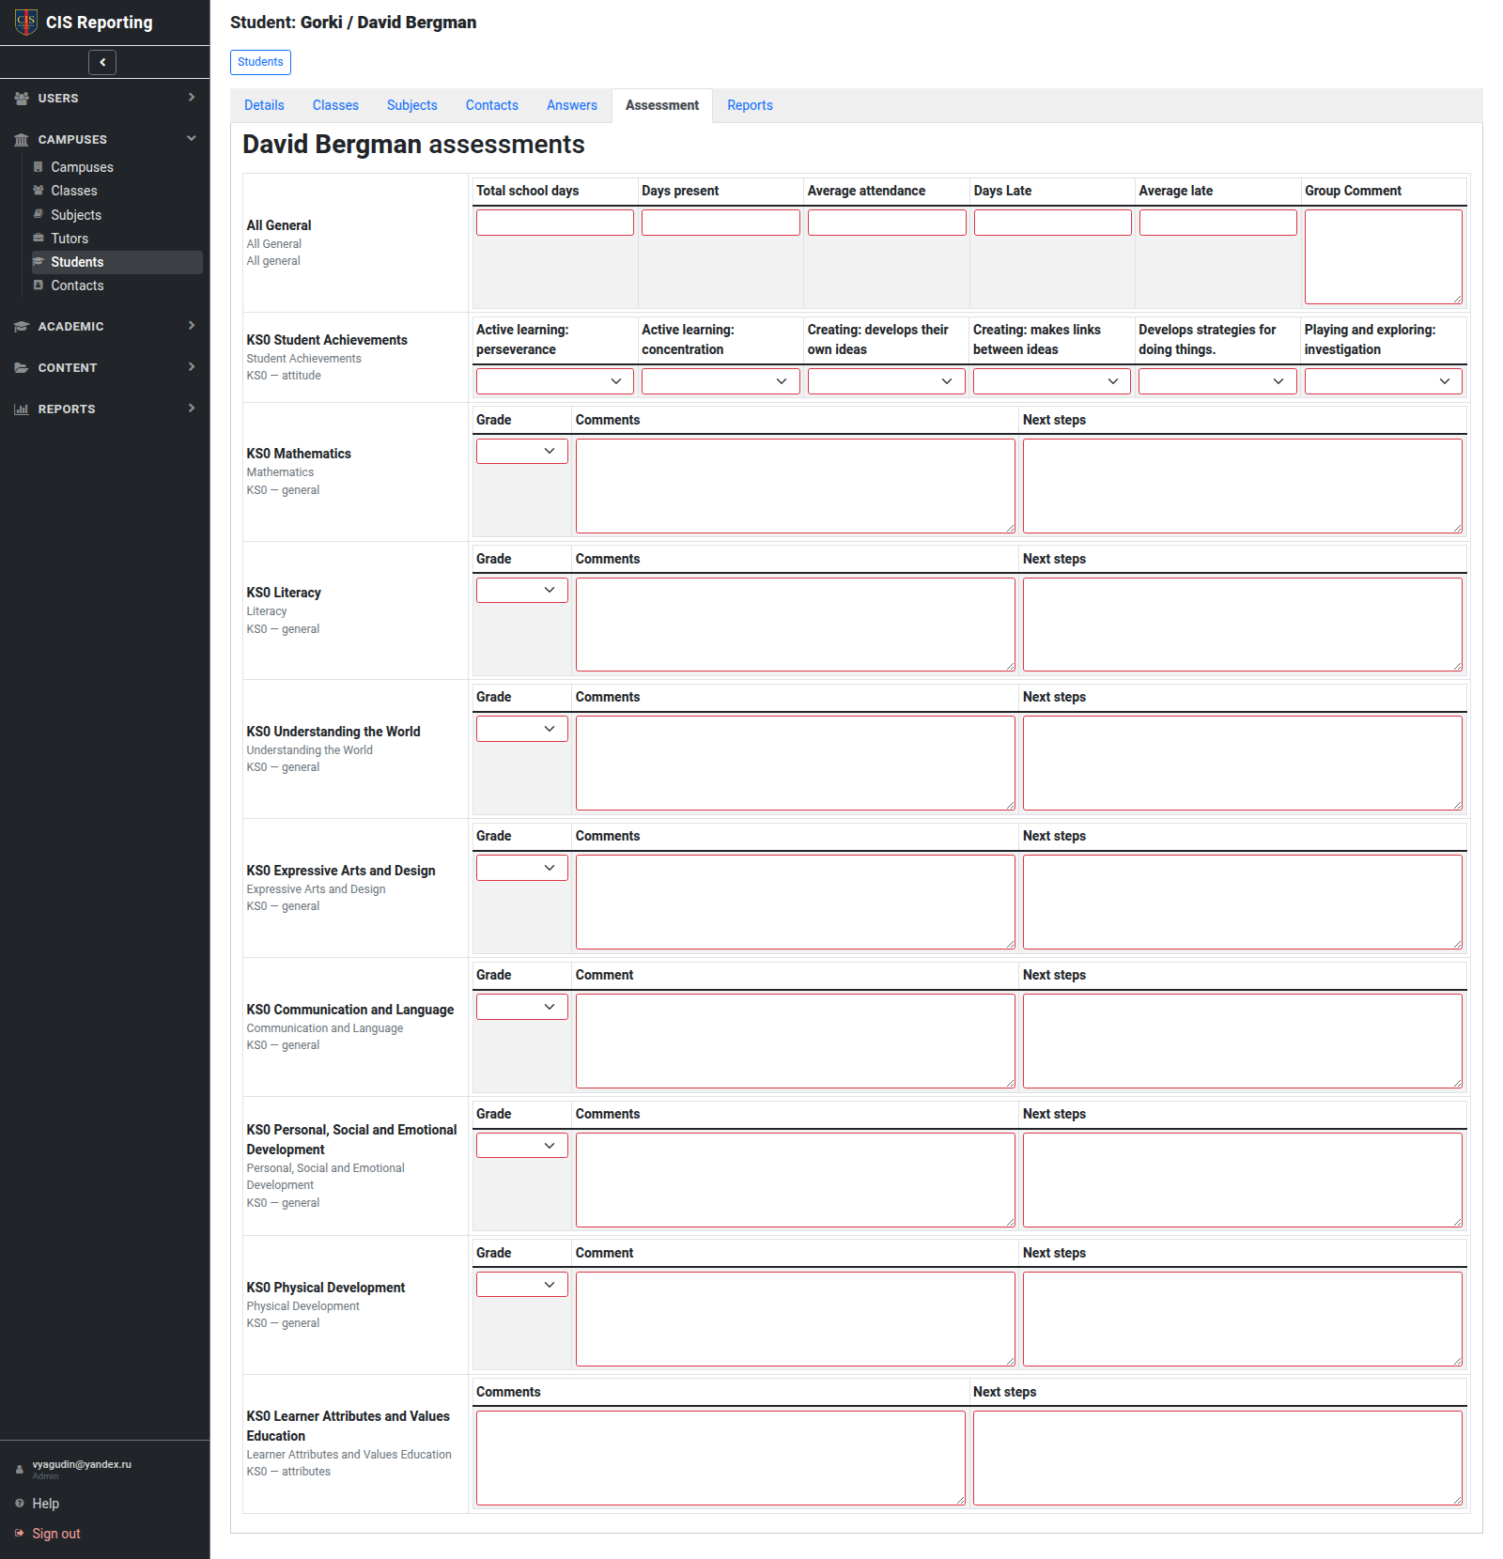Open Contacts in the sidebar menu
Screen dimensions: 1503x1559
pyautogui.click(x=77, y=286)
